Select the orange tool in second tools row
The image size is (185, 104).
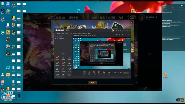63,64
